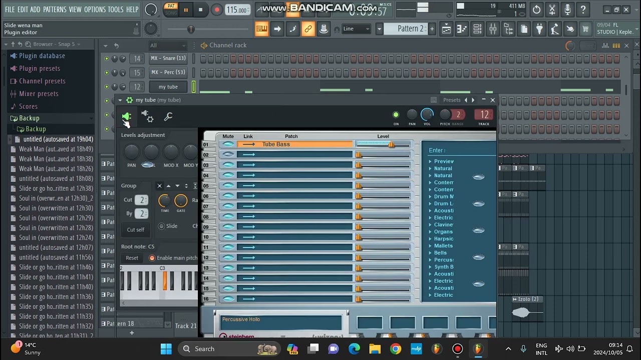Image resolution: width=641 pixels, height=360 pixels.
Task: Select previous preset arrow in plugin
Action: click(x=466, y=100)
